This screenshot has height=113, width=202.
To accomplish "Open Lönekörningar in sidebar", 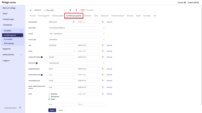I will click(x=8, y=19).
